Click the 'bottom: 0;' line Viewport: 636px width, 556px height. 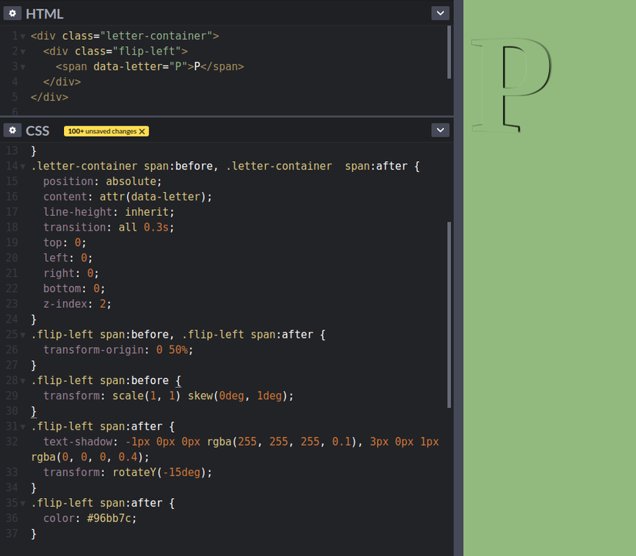pos(74,288)
